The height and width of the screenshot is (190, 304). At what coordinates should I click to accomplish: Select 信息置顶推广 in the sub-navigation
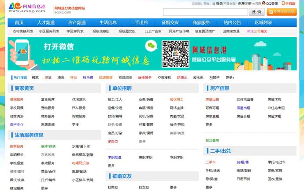(x=205, y=31)
